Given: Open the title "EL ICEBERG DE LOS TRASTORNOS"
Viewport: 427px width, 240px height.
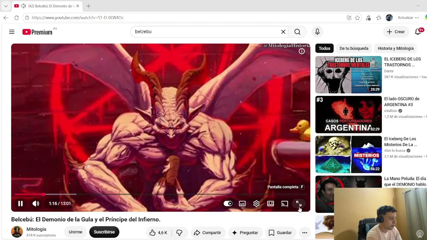Looking at the screenshot, I should (x=403, y=62).
